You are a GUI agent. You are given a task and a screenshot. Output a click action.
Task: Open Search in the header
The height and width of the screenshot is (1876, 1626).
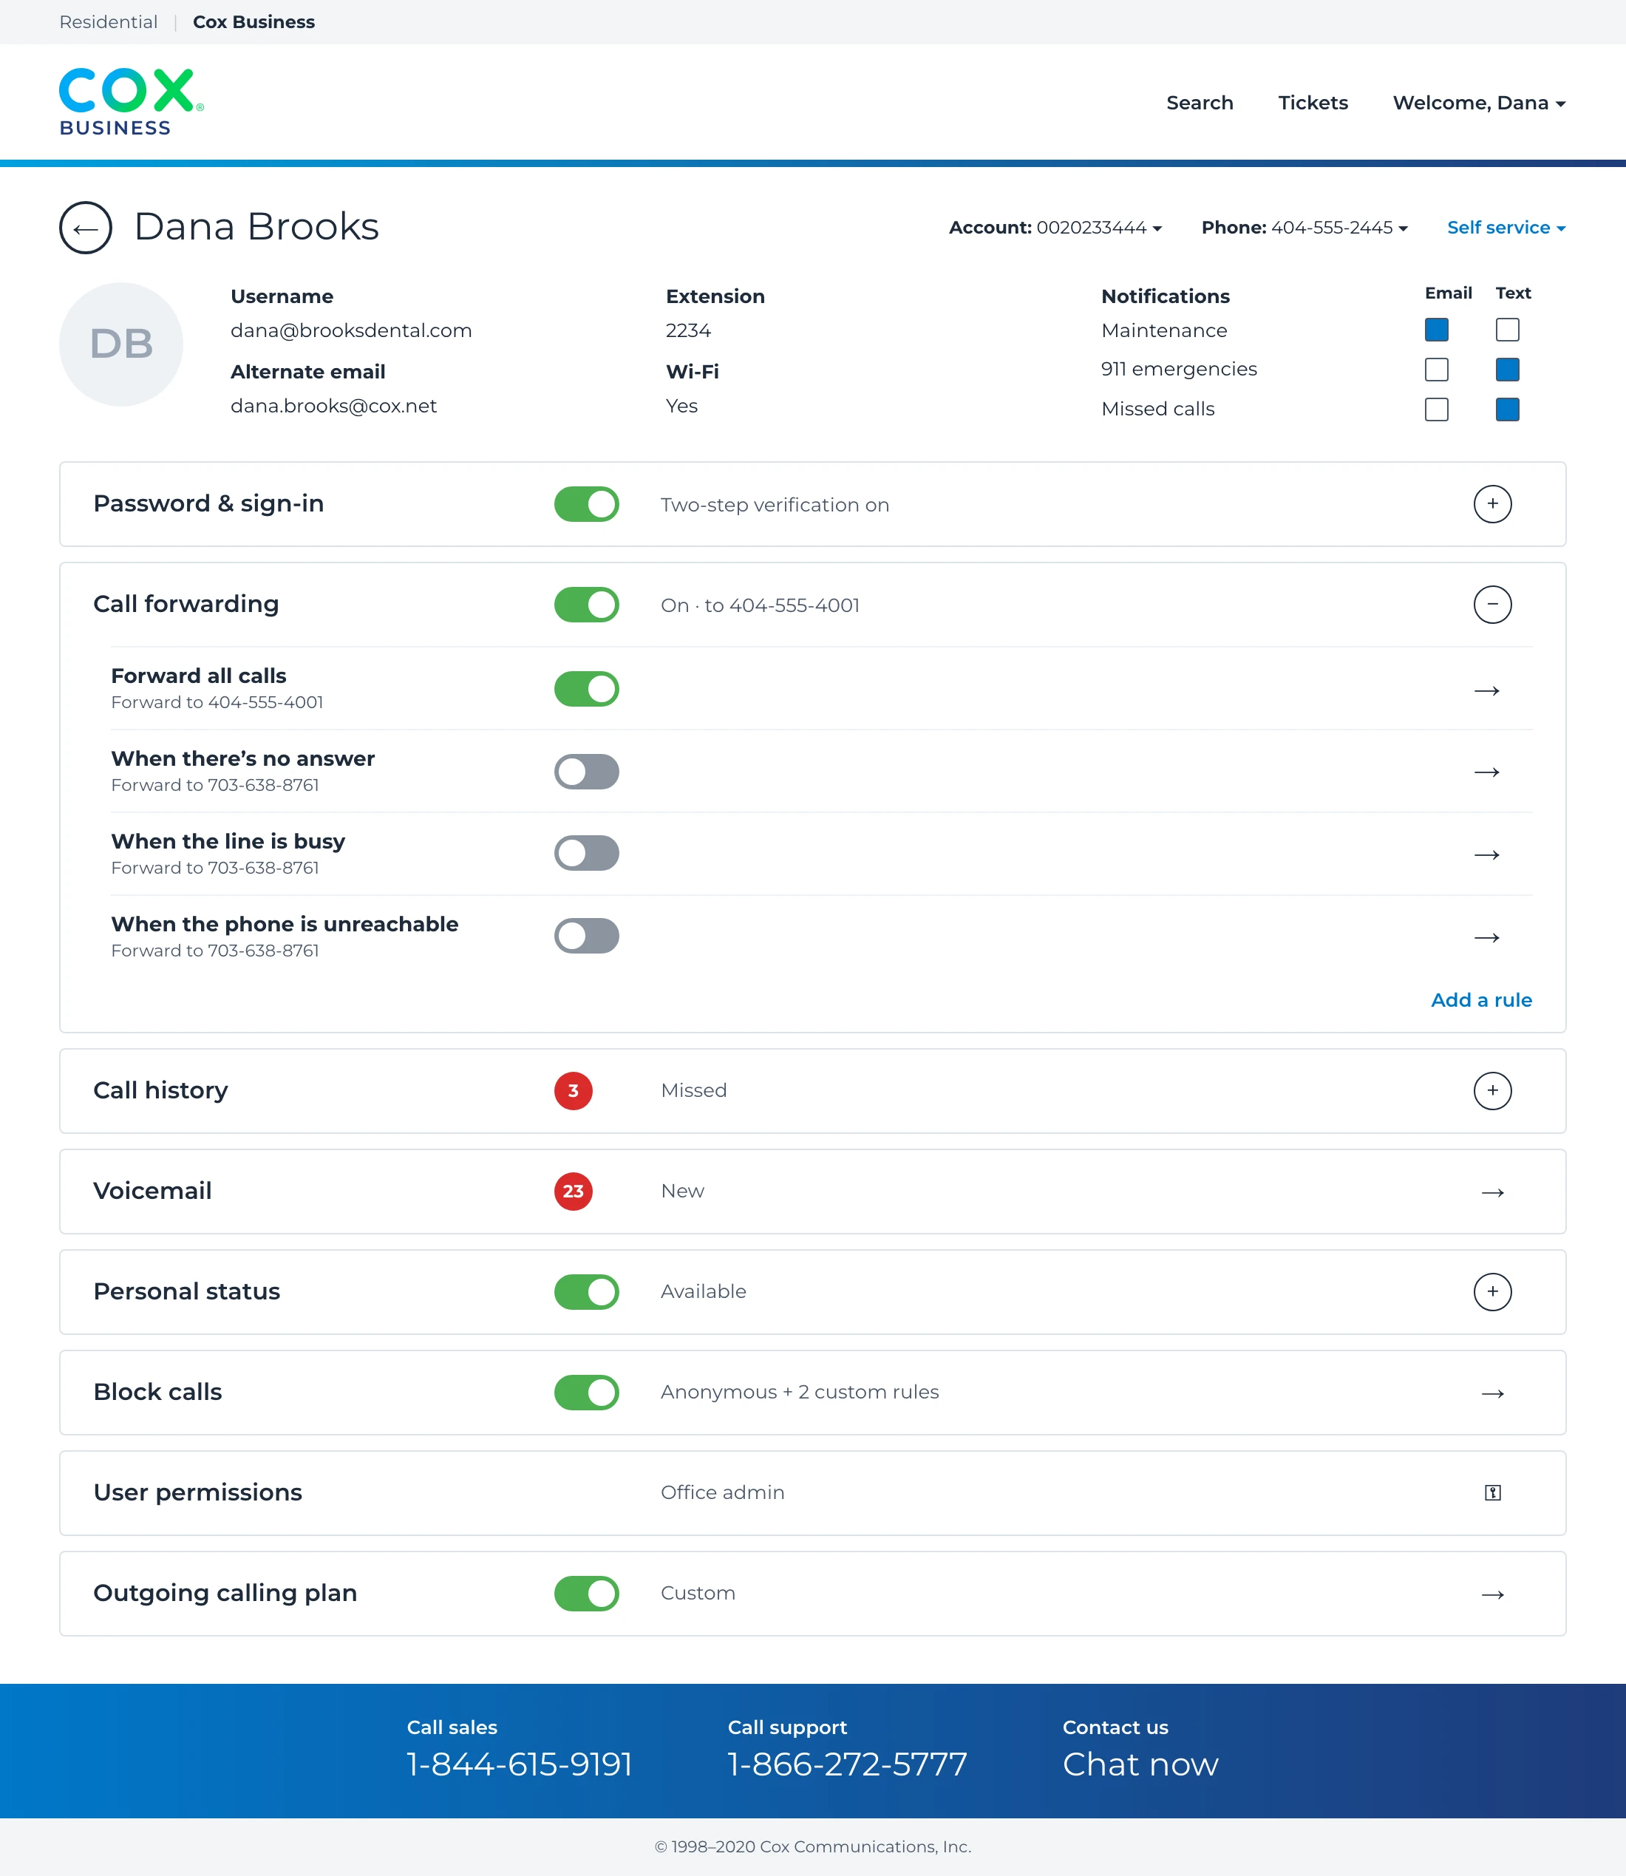click(x=1200, y=103)
